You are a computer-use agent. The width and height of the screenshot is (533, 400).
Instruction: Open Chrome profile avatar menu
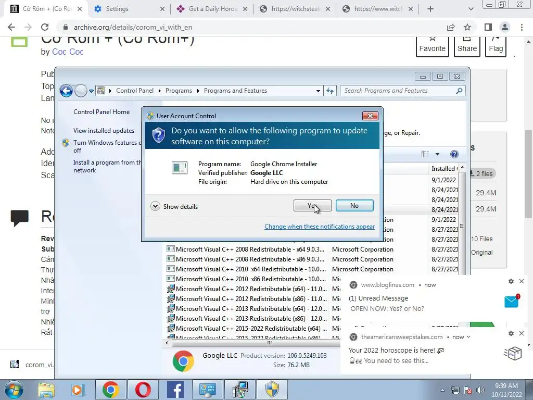point(505,27)
